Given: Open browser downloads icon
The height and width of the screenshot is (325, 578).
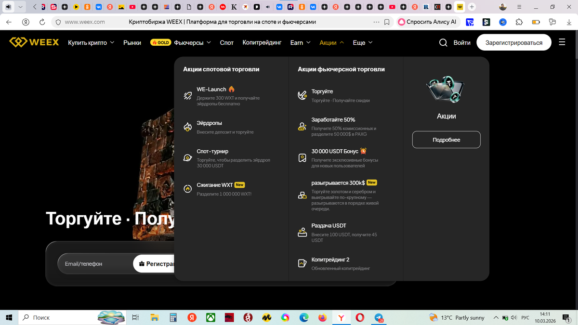Looking at the screenshot, I should (568, 22).
